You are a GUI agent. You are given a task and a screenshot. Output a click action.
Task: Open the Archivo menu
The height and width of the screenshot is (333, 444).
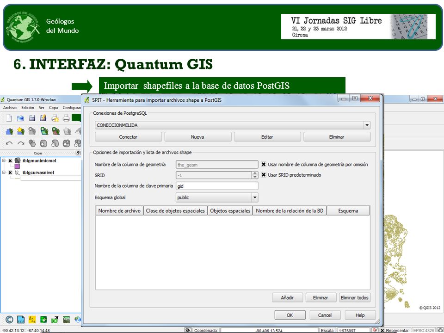pos(10,108)
